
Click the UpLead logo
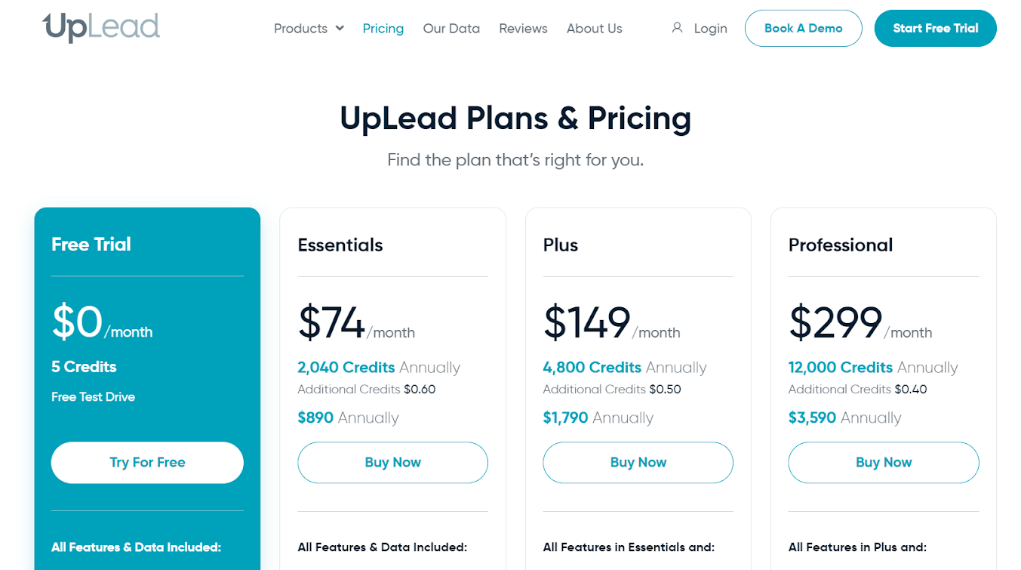[x=101, y=28]
